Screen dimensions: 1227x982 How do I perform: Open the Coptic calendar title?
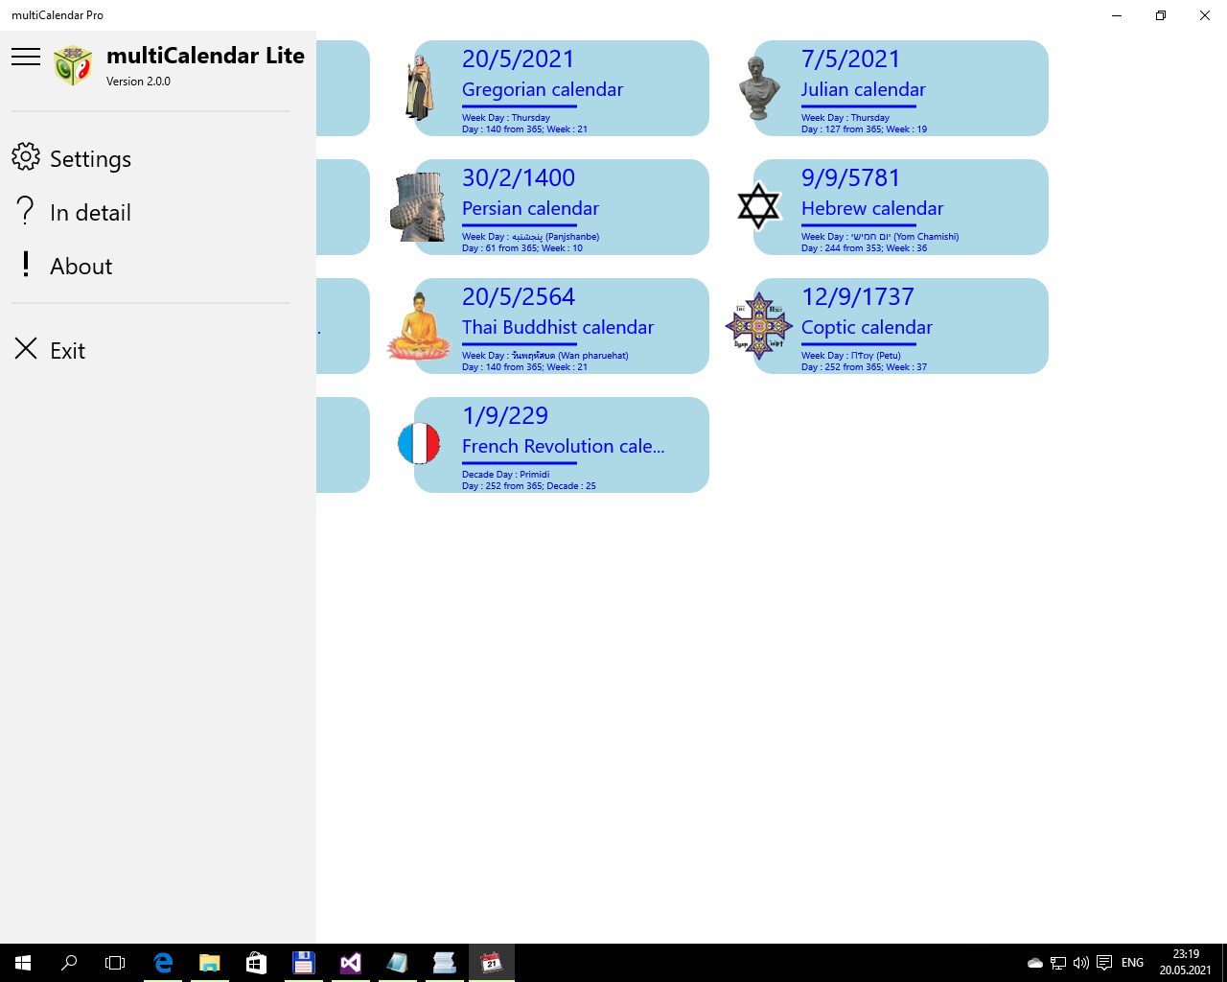867,327
